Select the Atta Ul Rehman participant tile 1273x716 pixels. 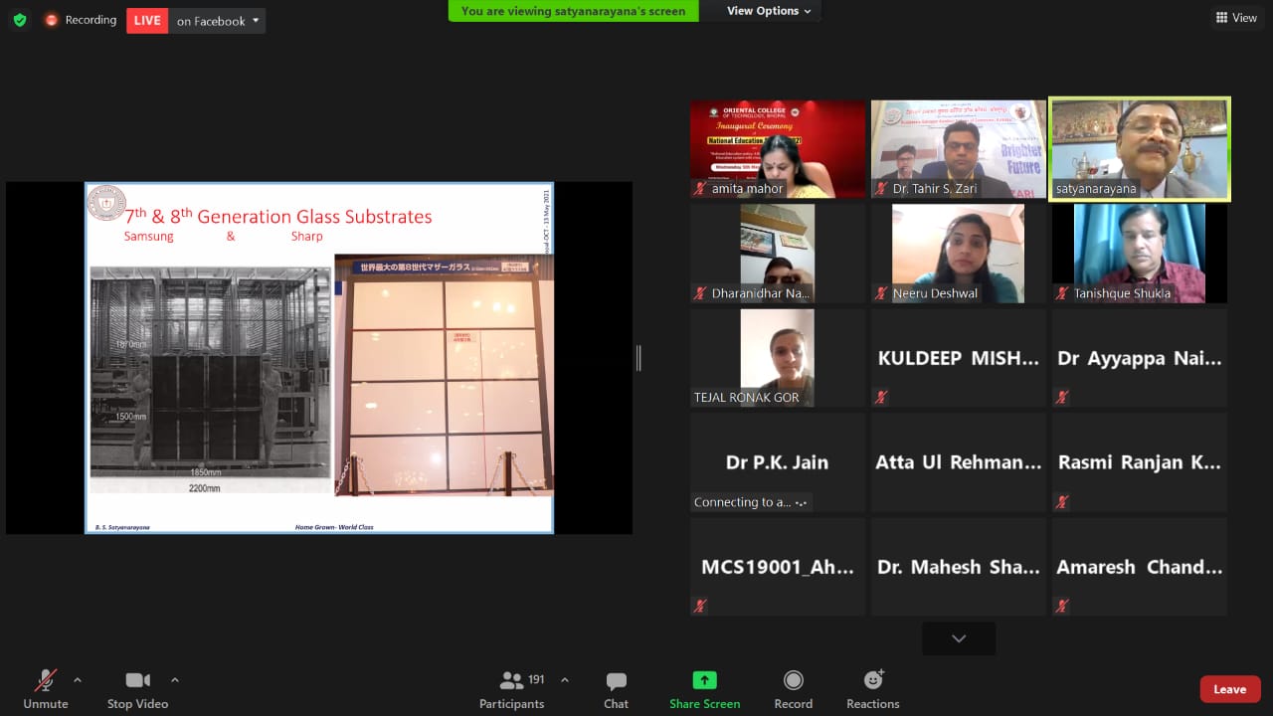point(959,462)
